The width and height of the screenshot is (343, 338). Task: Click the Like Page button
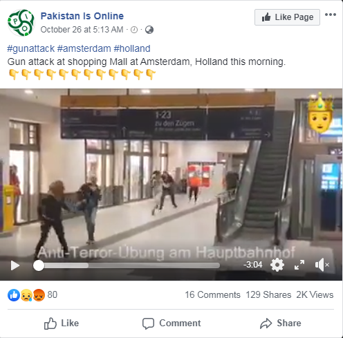[287, 17]
